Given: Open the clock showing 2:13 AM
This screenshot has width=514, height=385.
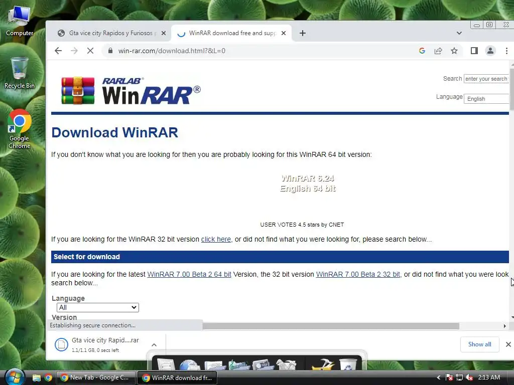Looking at the screenshot, I should point(489,377).
